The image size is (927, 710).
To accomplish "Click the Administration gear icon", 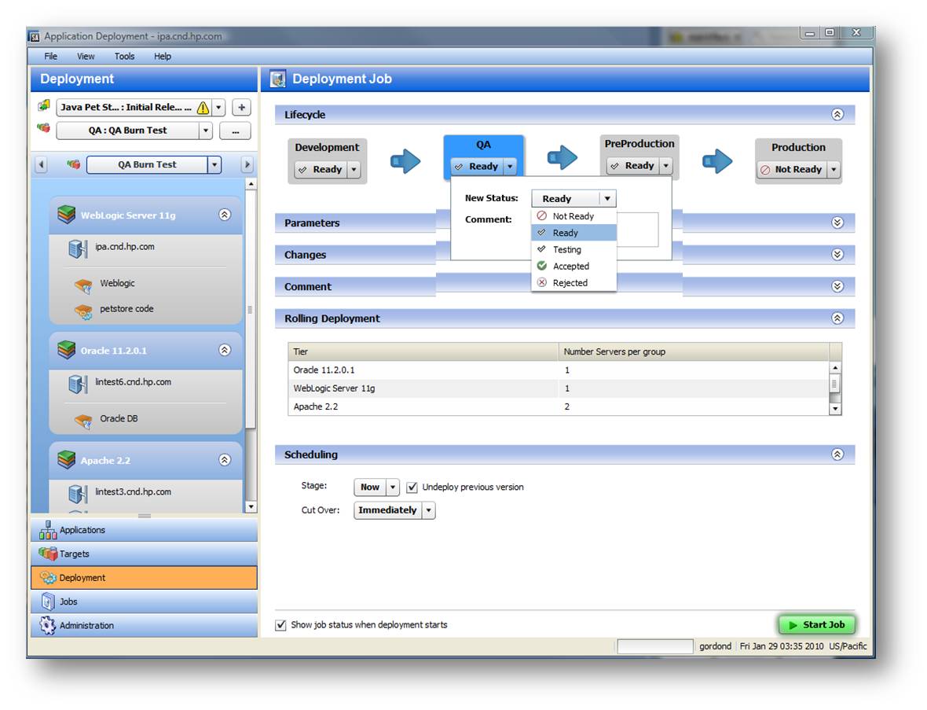I will [47, 625].
